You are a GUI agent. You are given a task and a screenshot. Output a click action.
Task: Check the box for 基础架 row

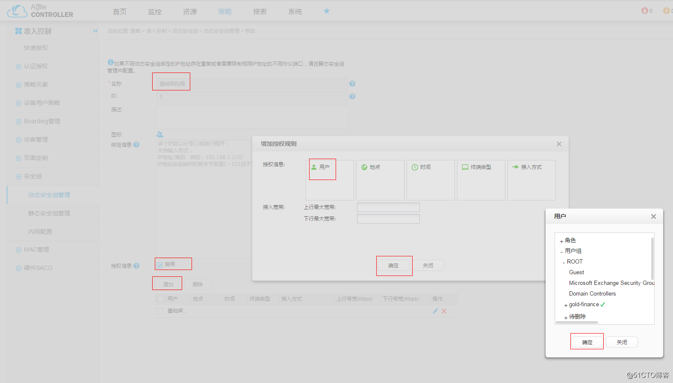[160, 311]
